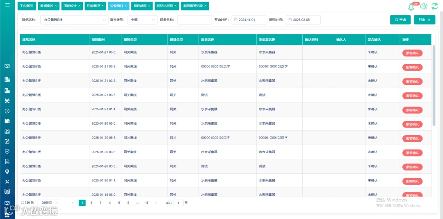This screenshot has height=219, width=443.
Task: Open the fan-shaped icon in the sidebar
Action: (7, 101)
